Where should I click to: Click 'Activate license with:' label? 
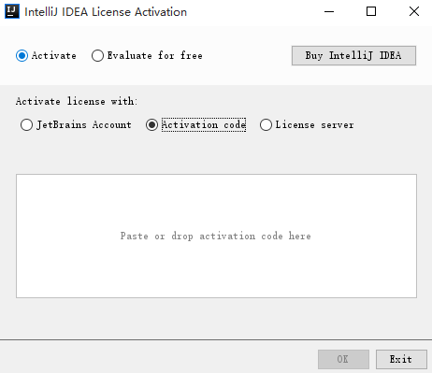(x=77, y=101)
